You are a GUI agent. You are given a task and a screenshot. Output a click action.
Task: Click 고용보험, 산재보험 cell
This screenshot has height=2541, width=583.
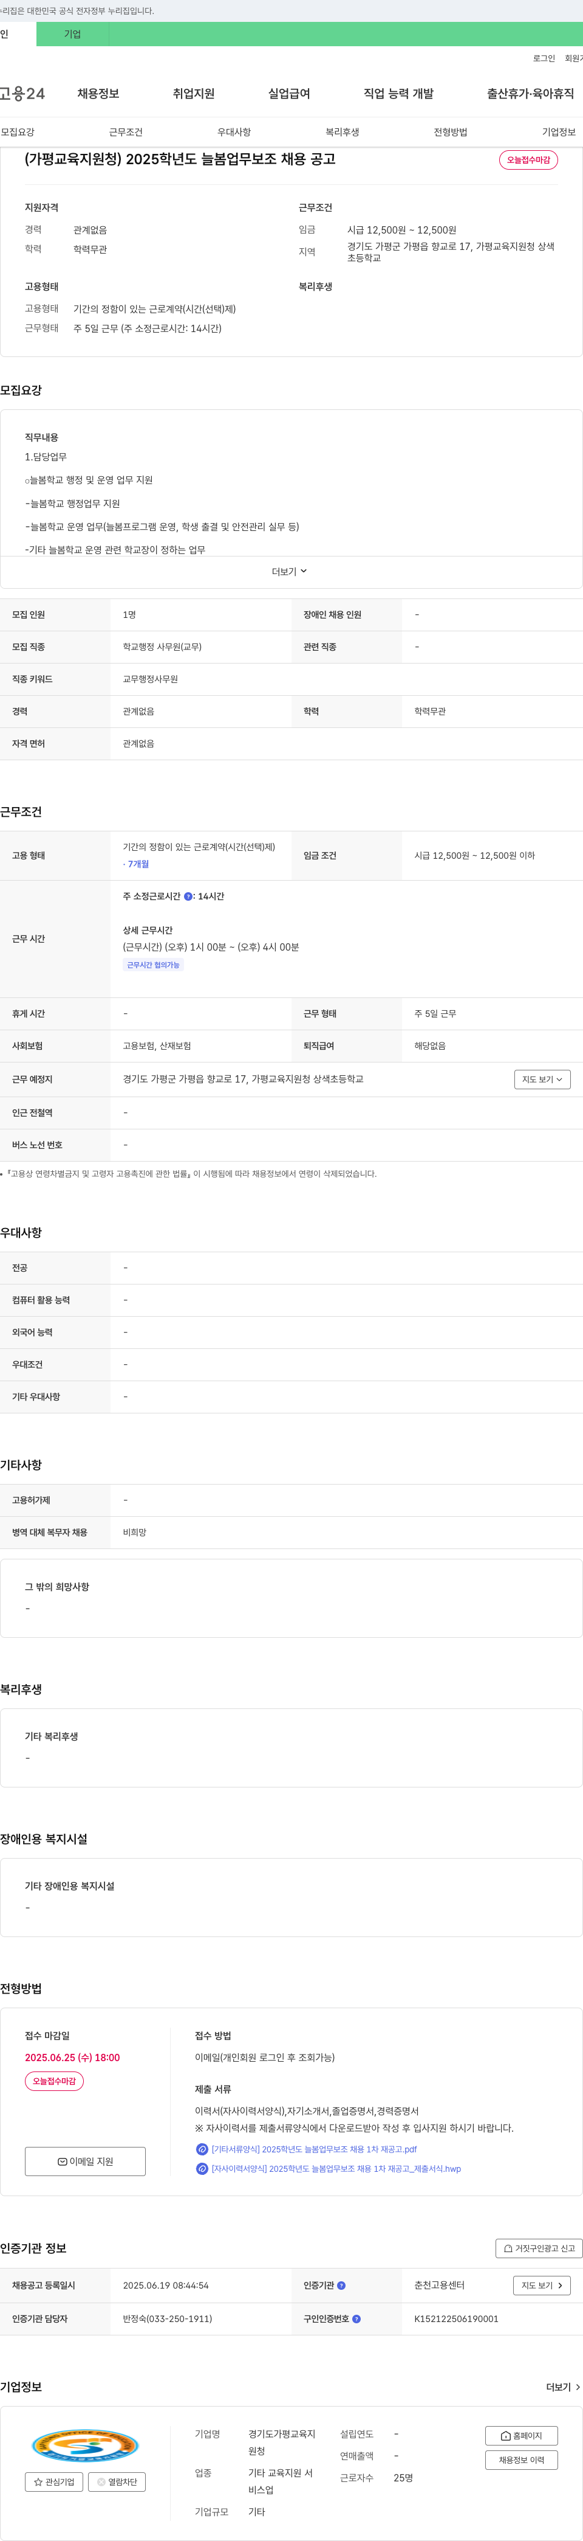[157, 1045]
